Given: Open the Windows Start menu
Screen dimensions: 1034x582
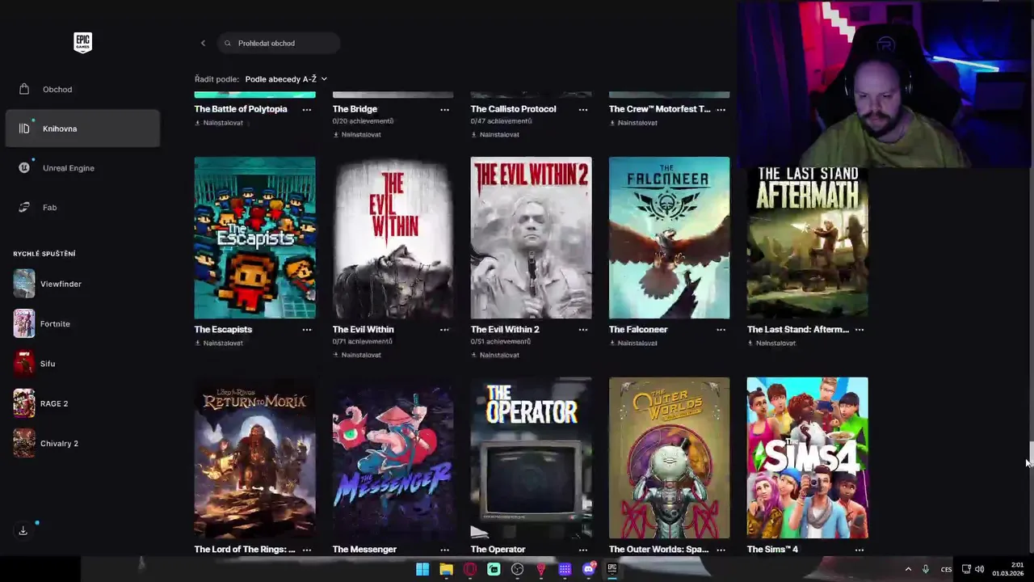Looking at the screenshot, I should click(422, 569).
